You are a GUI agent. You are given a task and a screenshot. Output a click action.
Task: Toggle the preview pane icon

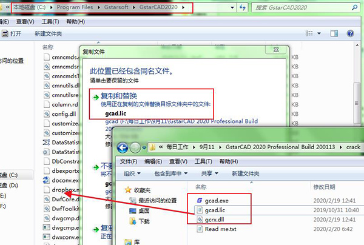click(334, 33)
